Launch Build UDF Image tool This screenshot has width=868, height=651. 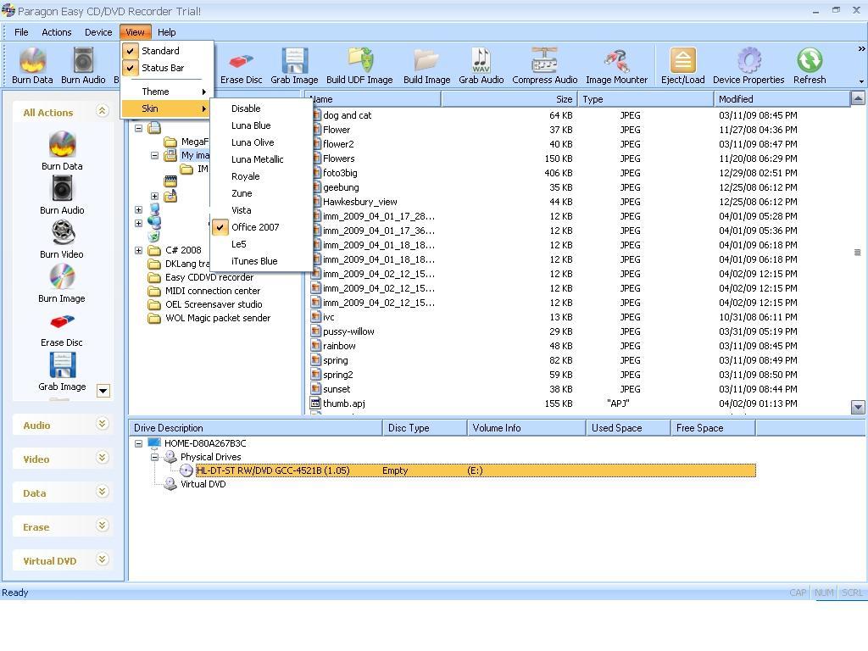pos(360,60)
